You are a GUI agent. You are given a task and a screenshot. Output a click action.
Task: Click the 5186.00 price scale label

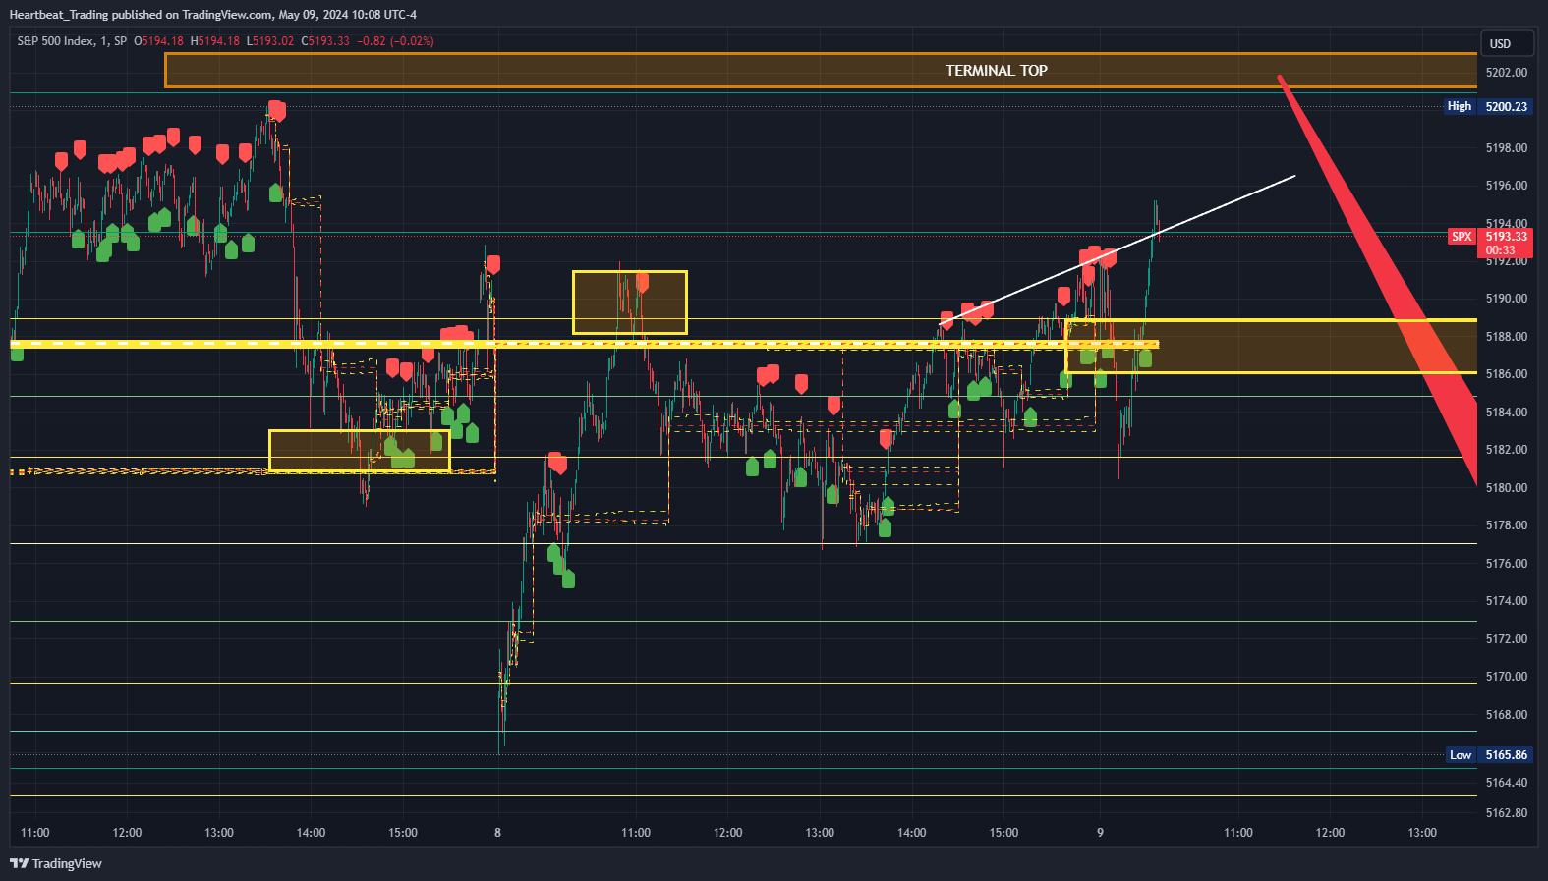coord(1507,374)
